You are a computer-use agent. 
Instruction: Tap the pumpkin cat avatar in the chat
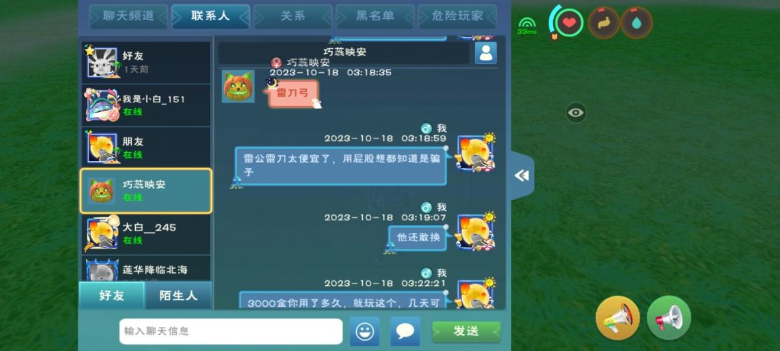click(x=238, y=86)
